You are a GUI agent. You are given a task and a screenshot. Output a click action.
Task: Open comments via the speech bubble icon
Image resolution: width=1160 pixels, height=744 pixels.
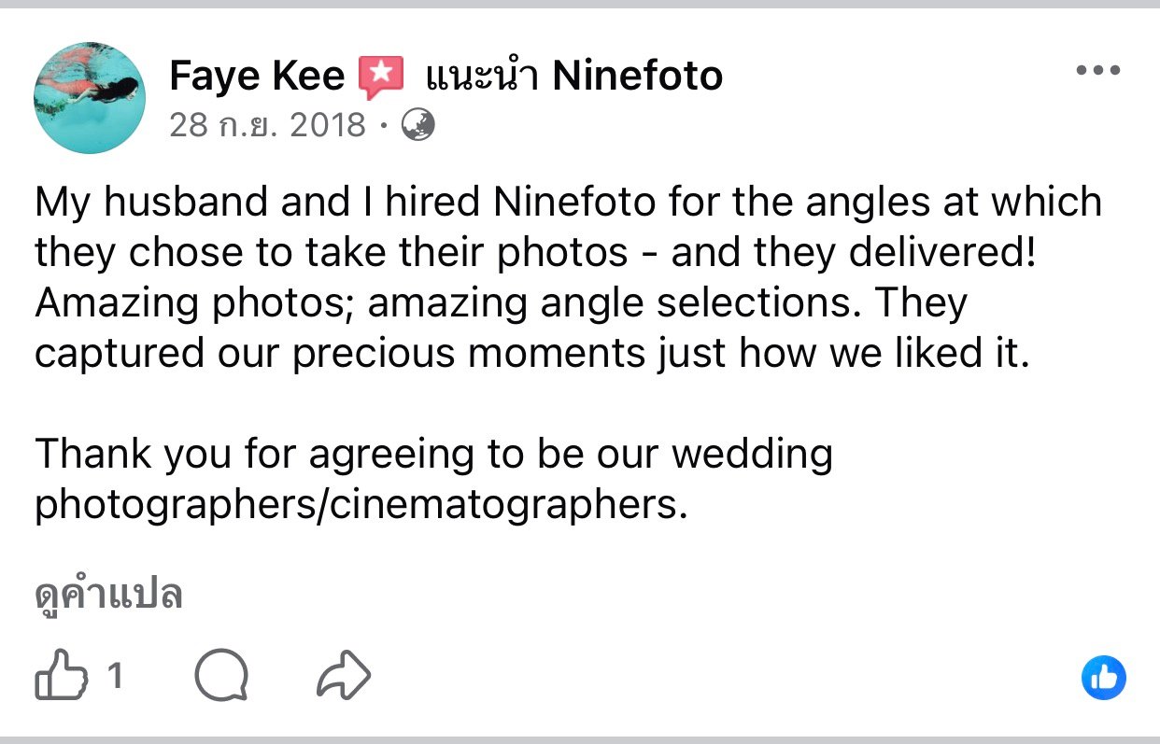pos(221,677)
